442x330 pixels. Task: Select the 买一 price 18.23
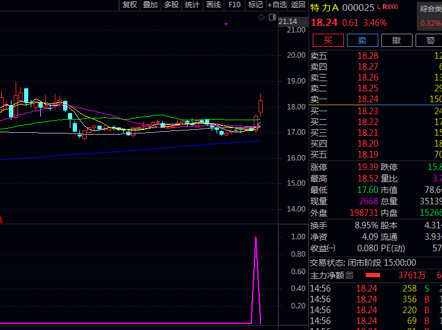[368, 111]
